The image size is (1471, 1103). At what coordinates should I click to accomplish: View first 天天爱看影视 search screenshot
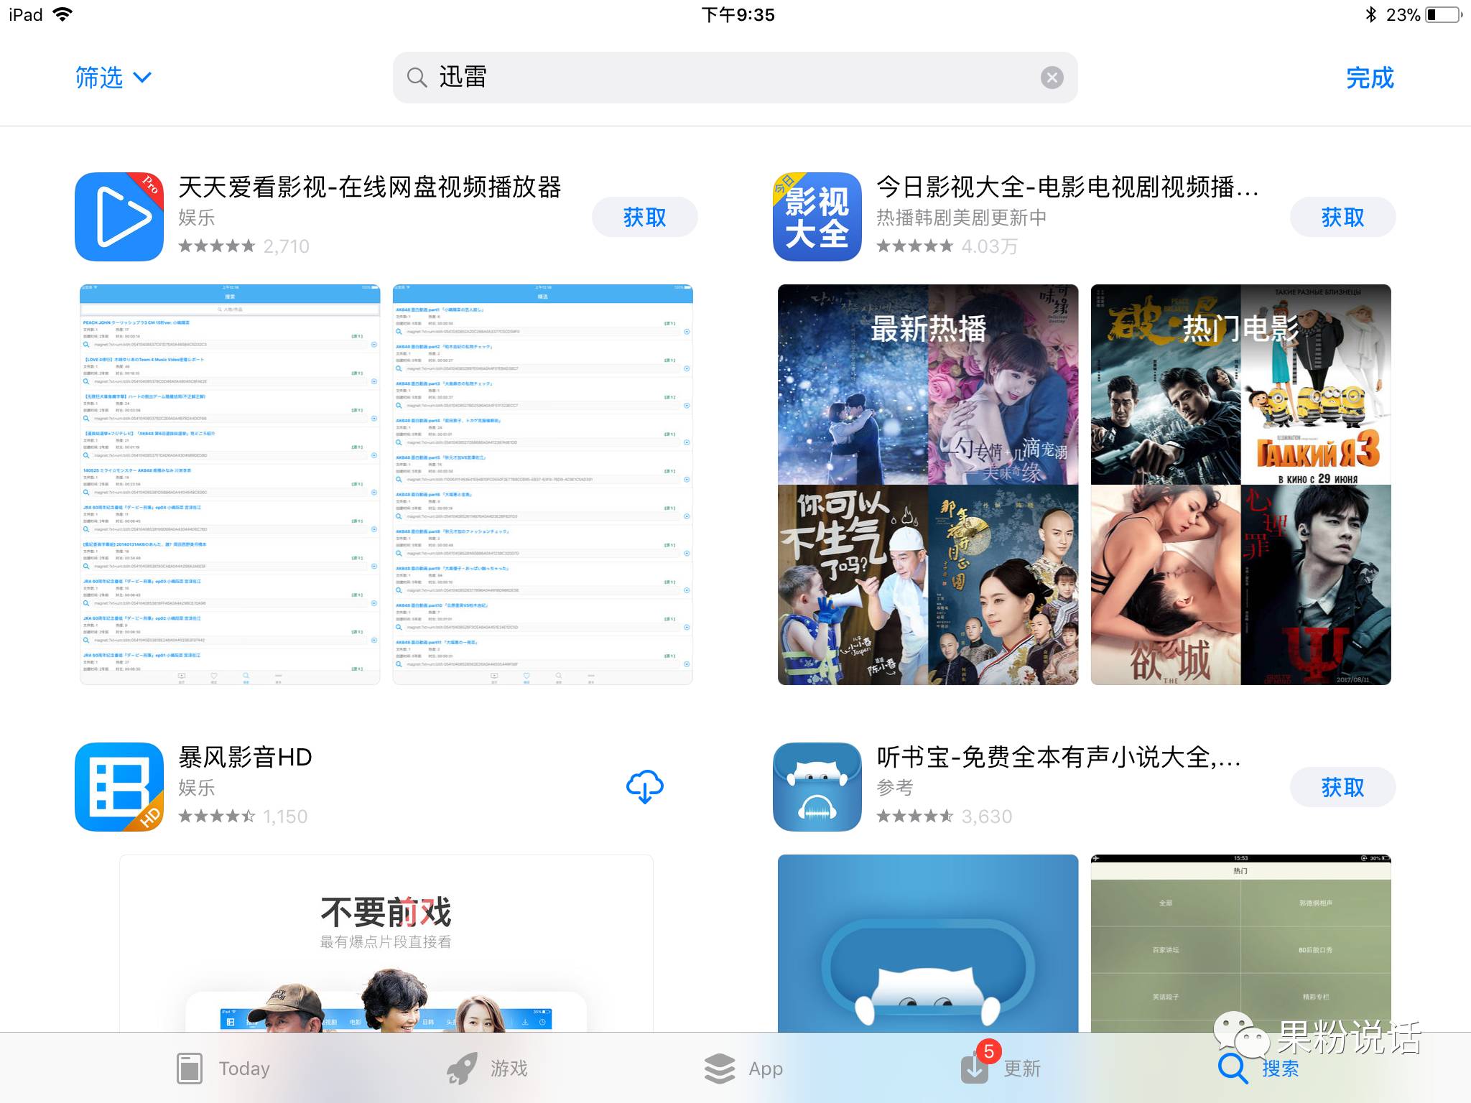pos(230,485)
